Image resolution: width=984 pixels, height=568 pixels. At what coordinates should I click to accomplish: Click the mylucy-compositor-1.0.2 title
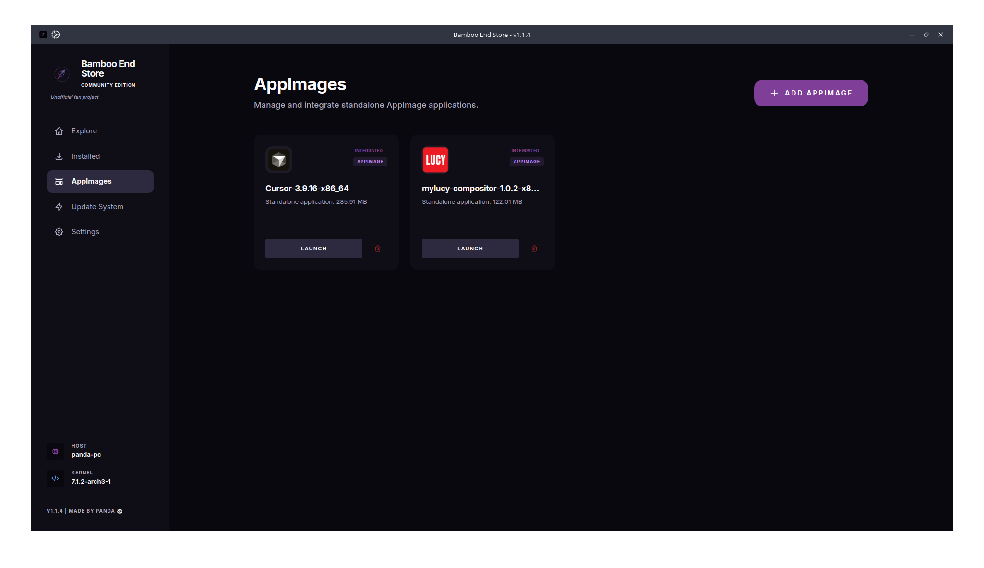(x=480, y=189)
